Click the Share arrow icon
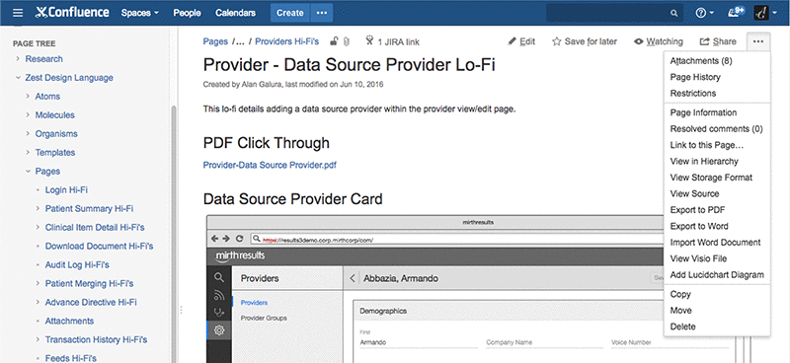The image size is (790, 363). point(705,41)
